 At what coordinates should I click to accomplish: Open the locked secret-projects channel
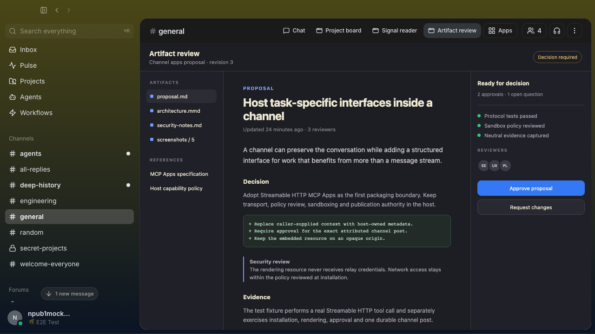pos(69,248)
